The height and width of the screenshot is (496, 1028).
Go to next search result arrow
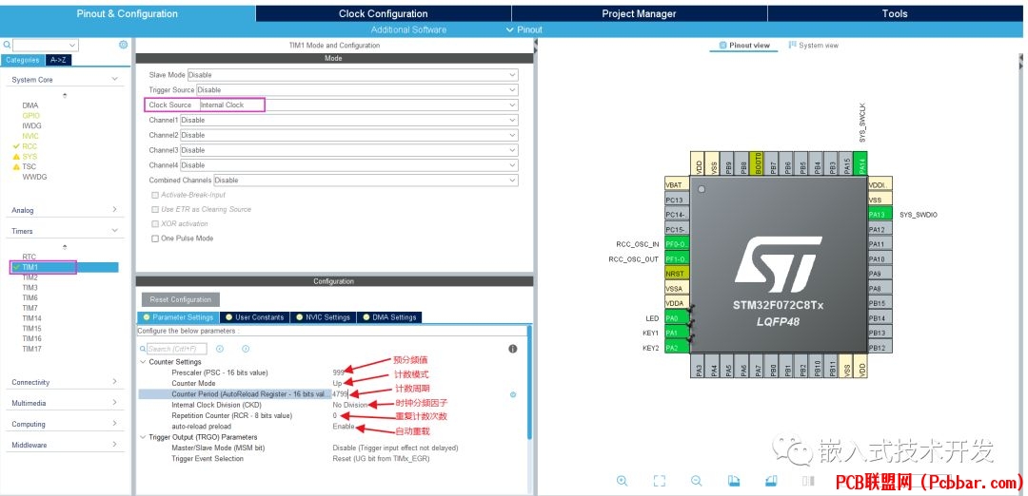246,349
